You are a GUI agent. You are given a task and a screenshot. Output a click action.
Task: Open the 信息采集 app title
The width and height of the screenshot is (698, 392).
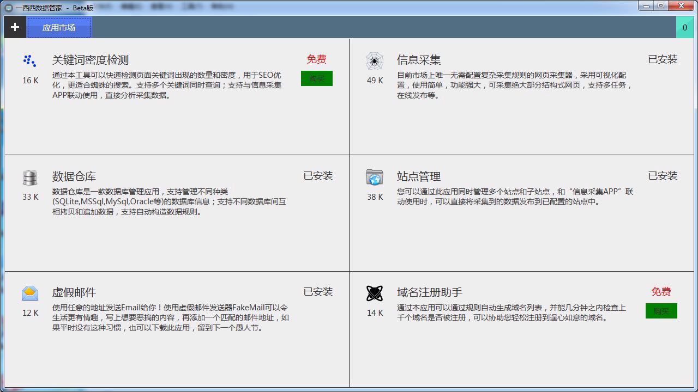(419, 60)
